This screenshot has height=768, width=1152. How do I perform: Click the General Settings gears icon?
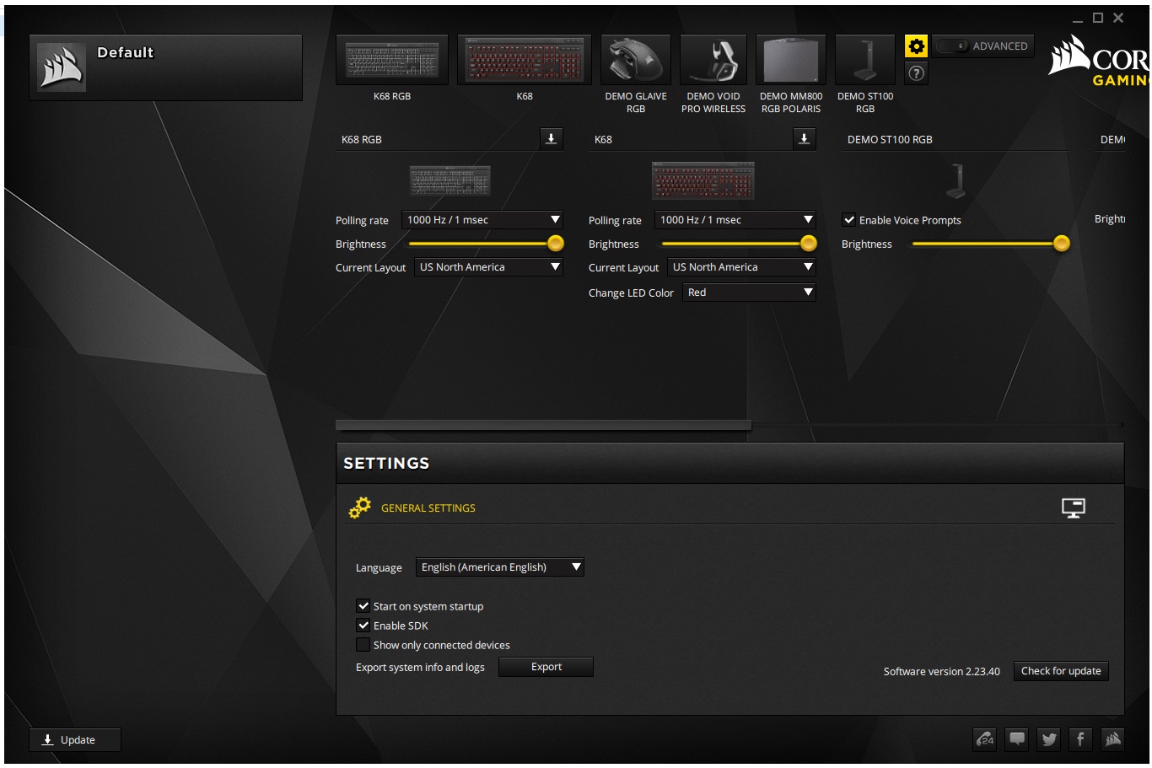tap(360, 508)
